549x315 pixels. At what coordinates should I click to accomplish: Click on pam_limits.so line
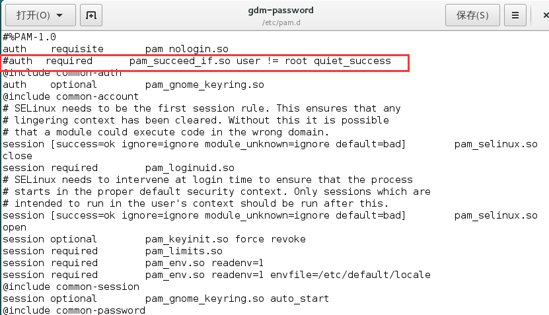[113, 252]
